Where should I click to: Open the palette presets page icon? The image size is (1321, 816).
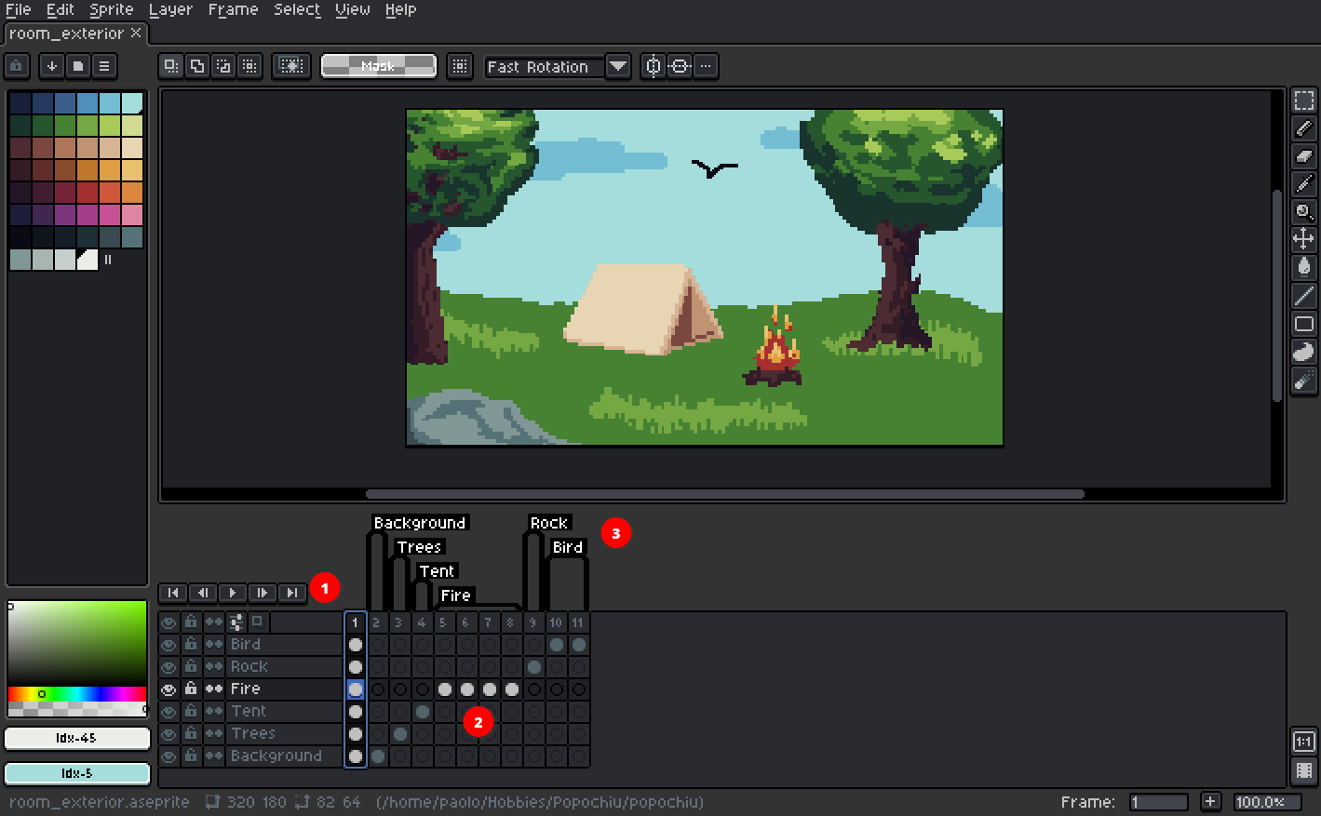coord(78,66)
